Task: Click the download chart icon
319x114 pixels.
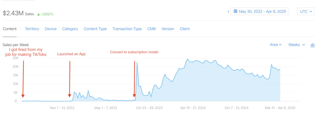Action: pyautogui.click(x=313, y=45)
